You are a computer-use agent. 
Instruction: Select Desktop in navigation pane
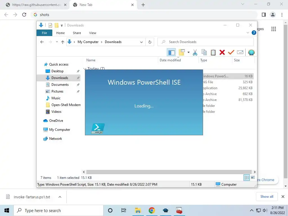[x=57, y=71]
